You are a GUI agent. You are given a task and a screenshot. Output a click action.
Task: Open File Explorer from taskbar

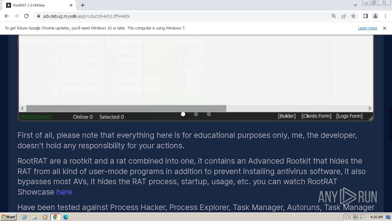(35, 217)
